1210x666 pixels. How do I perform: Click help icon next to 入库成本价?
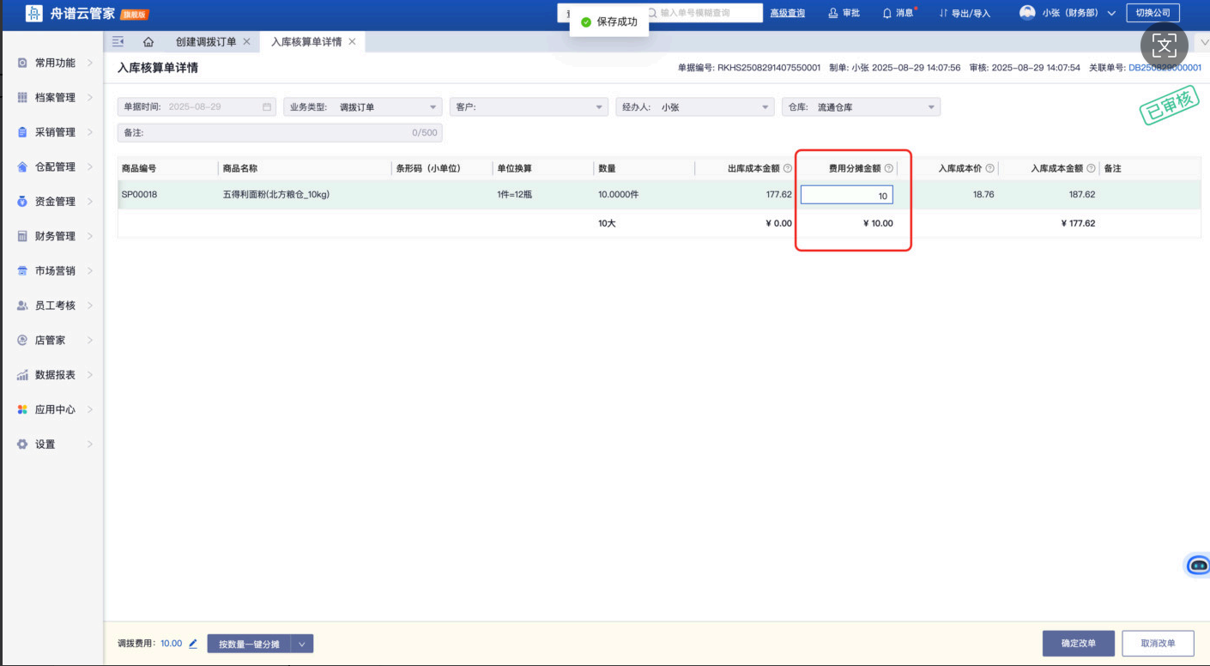point(989,169)
